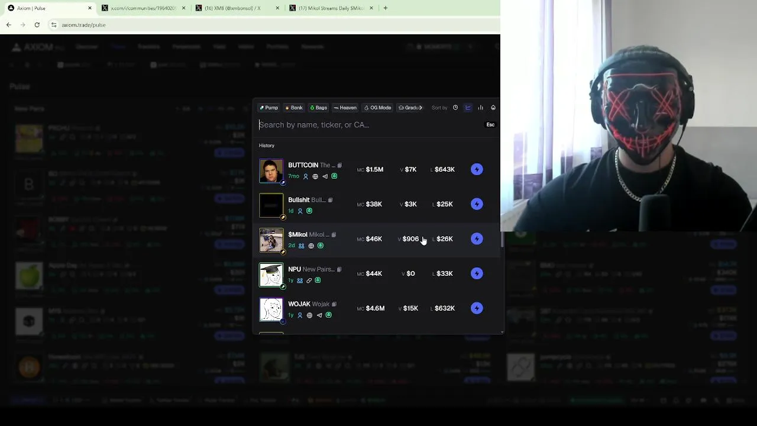Viewport: 757px width, 426px height.
Task: Sort results by liquidity drop icon
Action: pyautogui.click(x=493, y=108)
